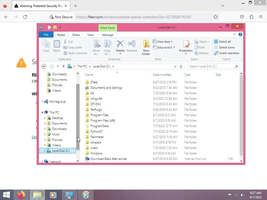Open the New item dropdown
Image resolution: width=267 pixels, height=200 pixels.
(x=163, y=42)
